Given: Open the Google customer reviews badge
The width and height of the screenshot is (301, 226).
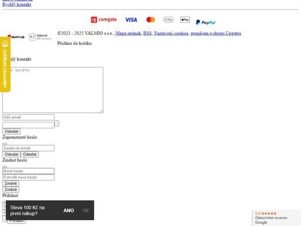Looking at the screenshot, I should (276, 218).
